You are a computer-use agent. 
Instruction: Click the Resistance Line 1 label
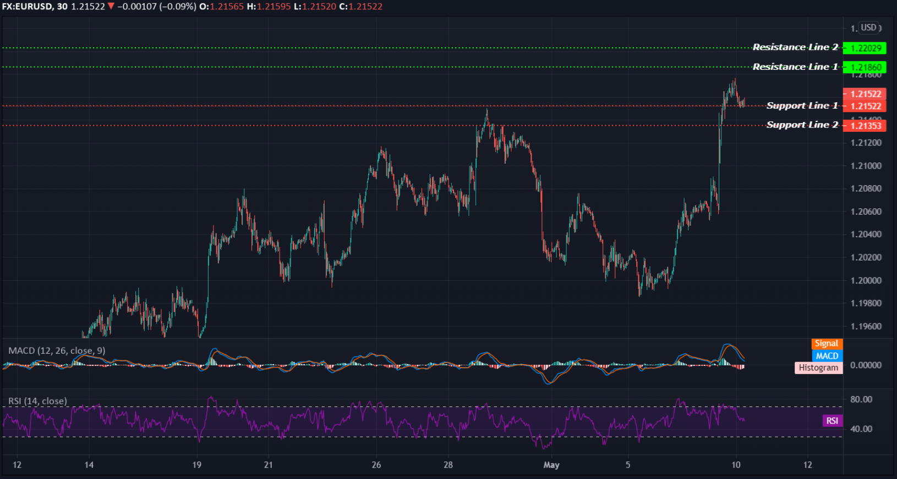[795, 67]
